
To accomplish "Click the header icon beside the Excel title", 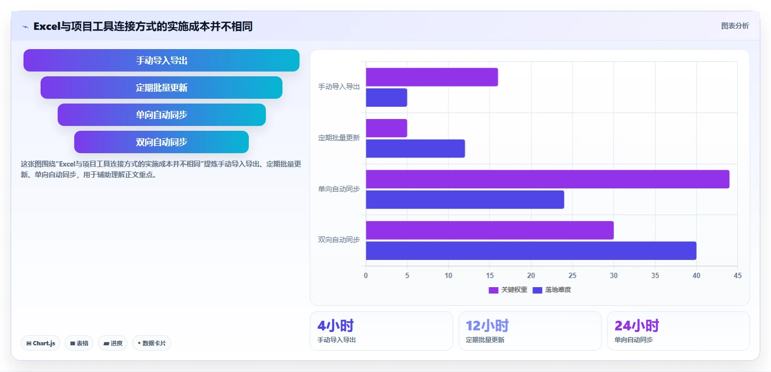I will 25,27.
